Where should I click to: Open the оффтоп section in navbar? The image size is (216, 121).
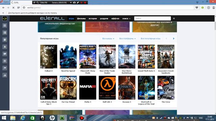tap(115, 18)
